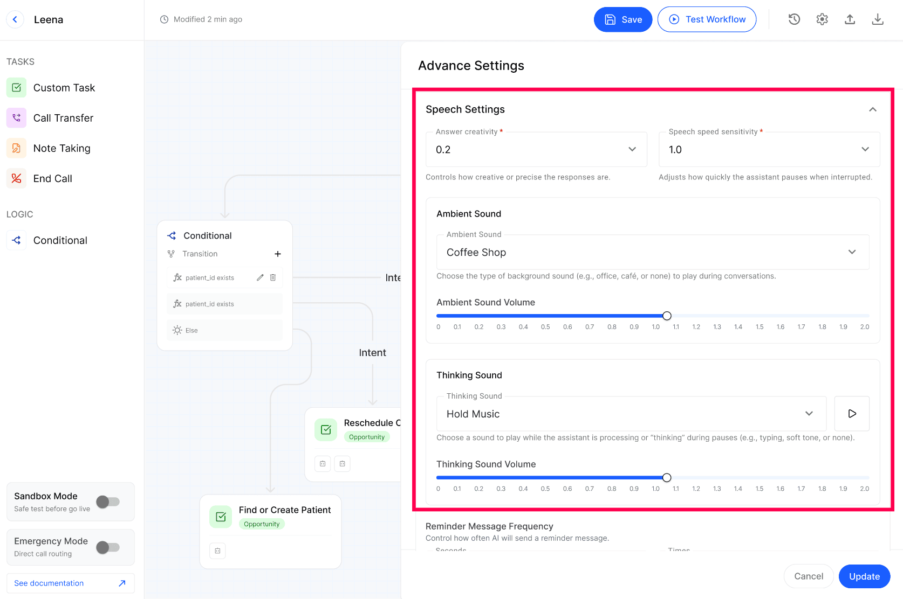This screenshot has height=599, width=903.
Task: Click Save button
Action: coord(623,19)
